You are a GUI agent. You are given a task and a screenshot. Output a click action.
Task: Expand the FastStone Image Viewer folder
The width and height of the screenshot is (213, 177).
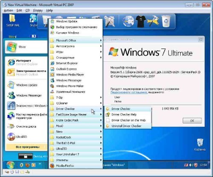(x=76, y=114)
